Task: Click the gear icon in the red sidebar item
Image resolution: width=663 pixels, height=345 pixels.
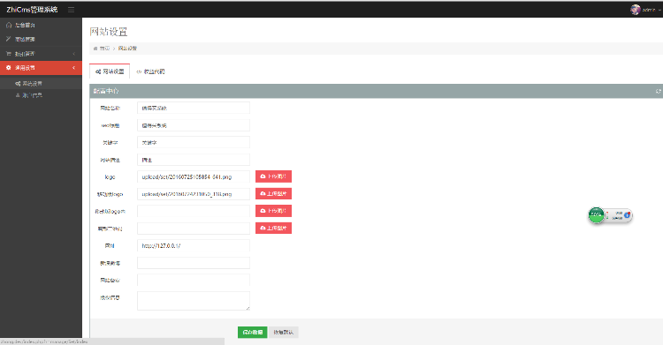Action: [9, 68]
